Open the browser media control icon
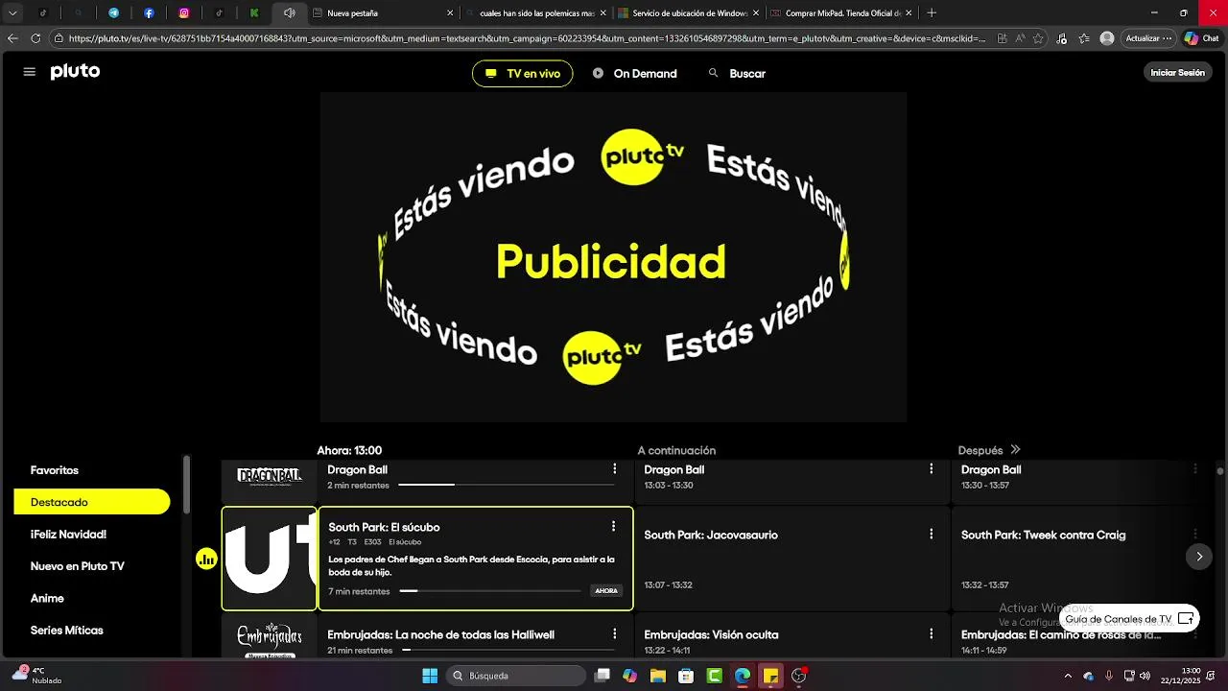The width and height of the screenshot is (1228, 691). (1062, 38)
